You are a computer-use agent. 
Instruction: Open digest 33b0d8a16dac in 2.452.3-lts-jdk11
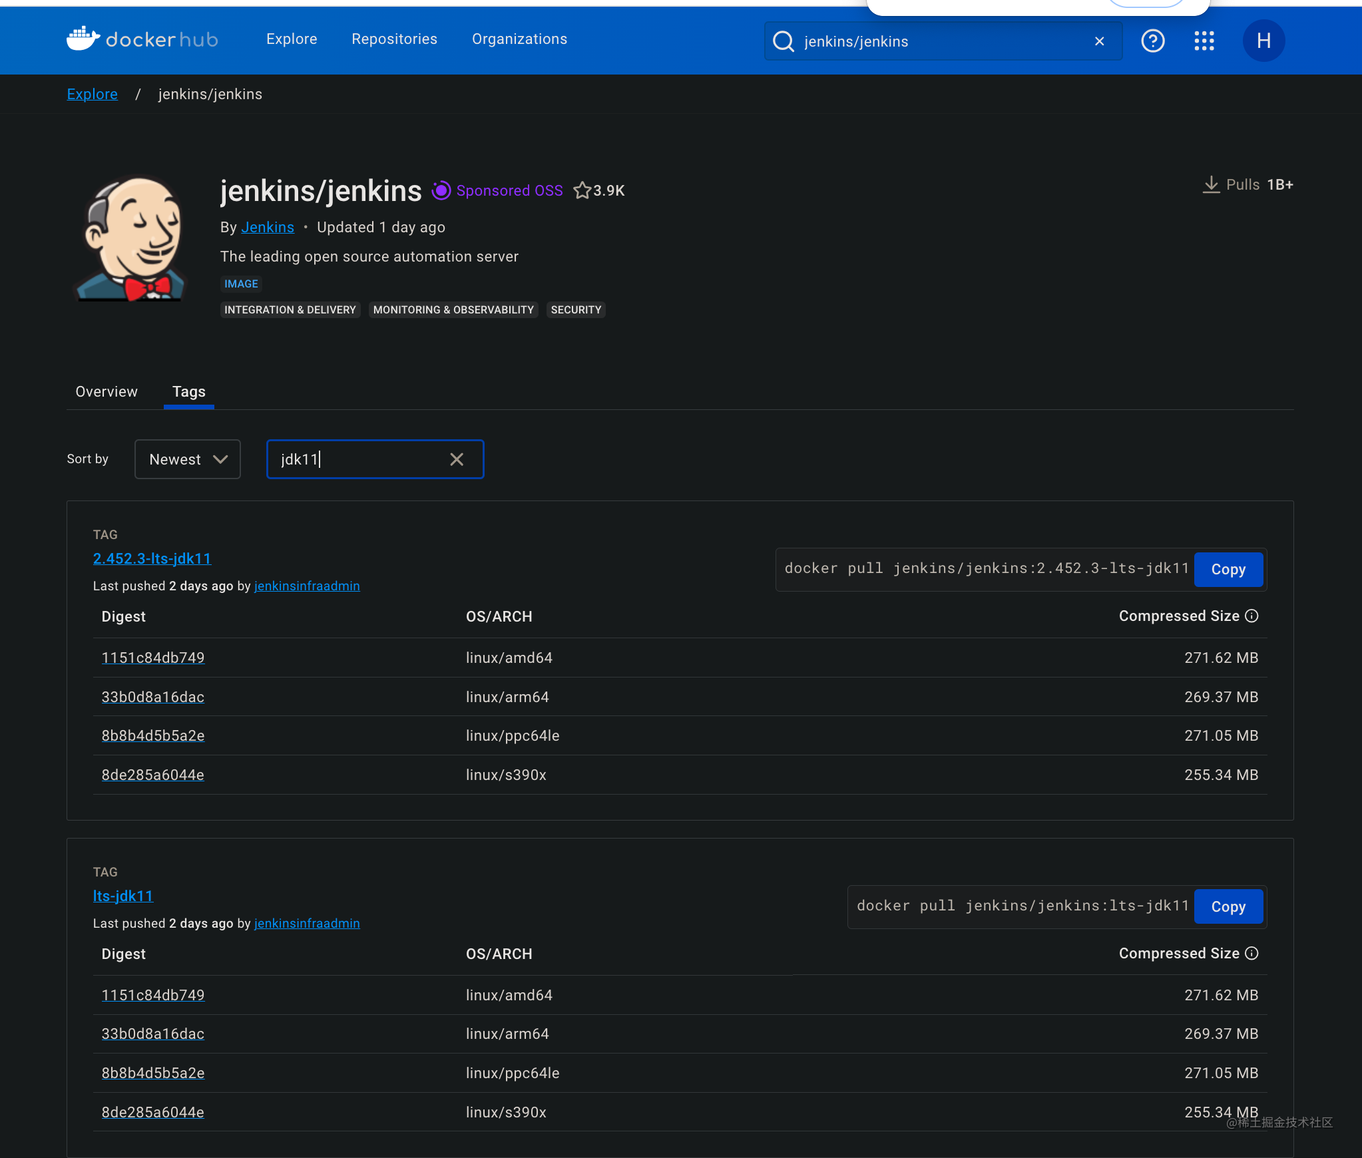[x=153, y=697]
